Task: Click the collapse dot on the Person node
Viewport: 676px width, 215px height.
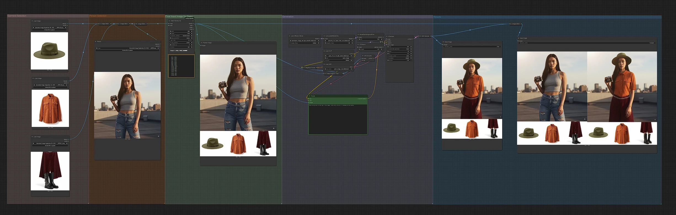Action: [96, 41]
